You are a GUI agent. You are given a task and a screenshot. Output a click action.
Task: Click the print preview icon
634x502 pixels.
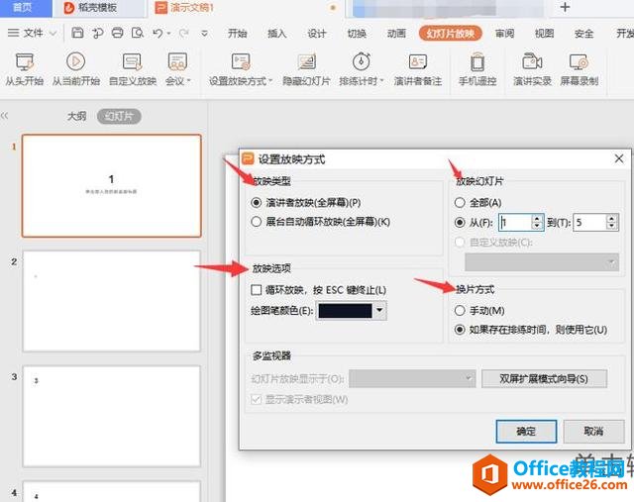pos(138,33)
